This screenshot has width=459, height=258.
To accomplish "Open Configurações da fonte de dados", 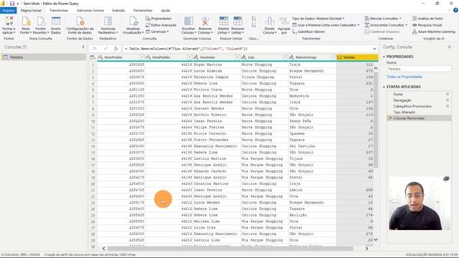I will [x=80, y=25].
